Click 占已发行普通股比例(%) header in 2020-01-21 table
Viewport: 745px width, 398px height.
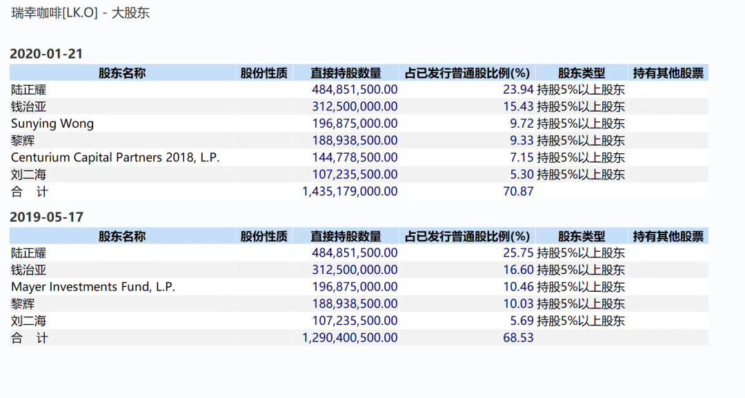point(467,73)
